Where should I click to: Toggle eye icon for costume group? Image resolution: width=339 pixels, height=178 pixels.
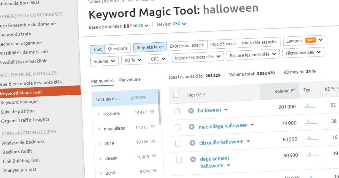pyautogui.click(x=152, y=111)
